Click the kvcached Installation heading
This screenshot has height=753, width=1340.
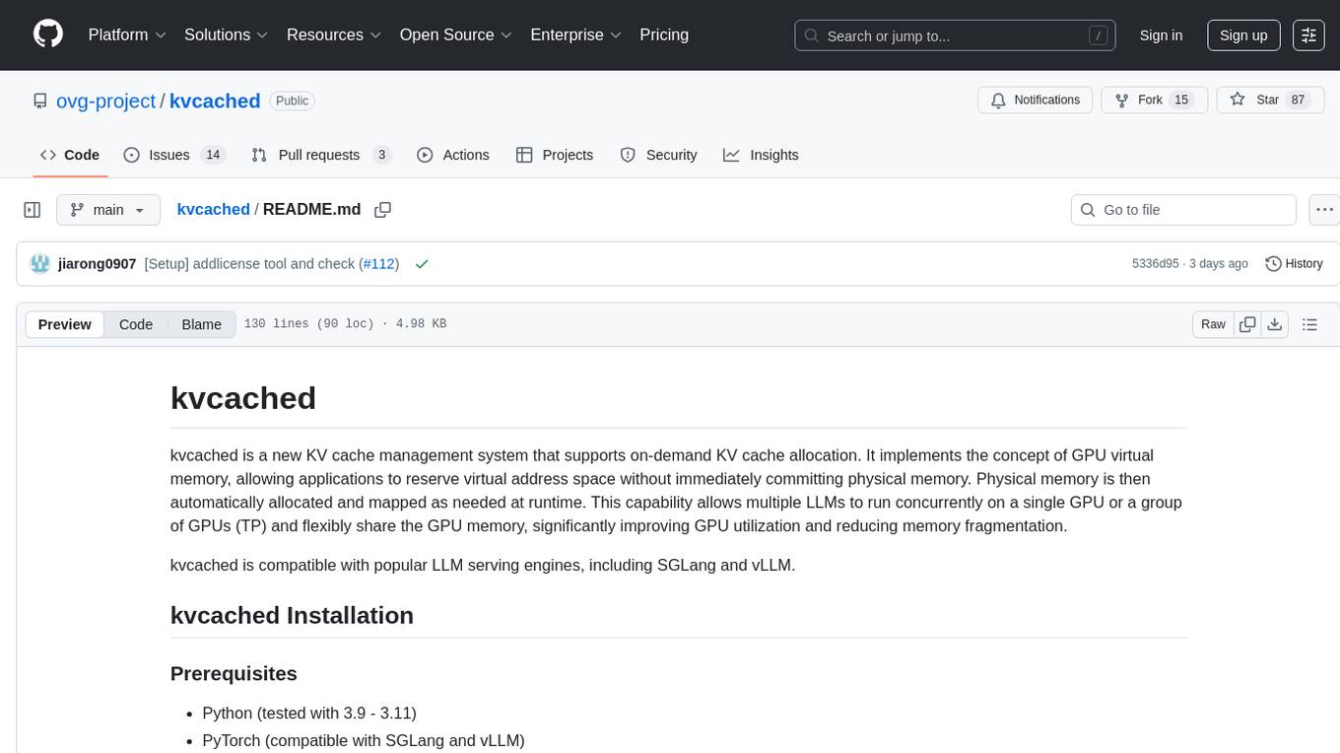(292, 615)
